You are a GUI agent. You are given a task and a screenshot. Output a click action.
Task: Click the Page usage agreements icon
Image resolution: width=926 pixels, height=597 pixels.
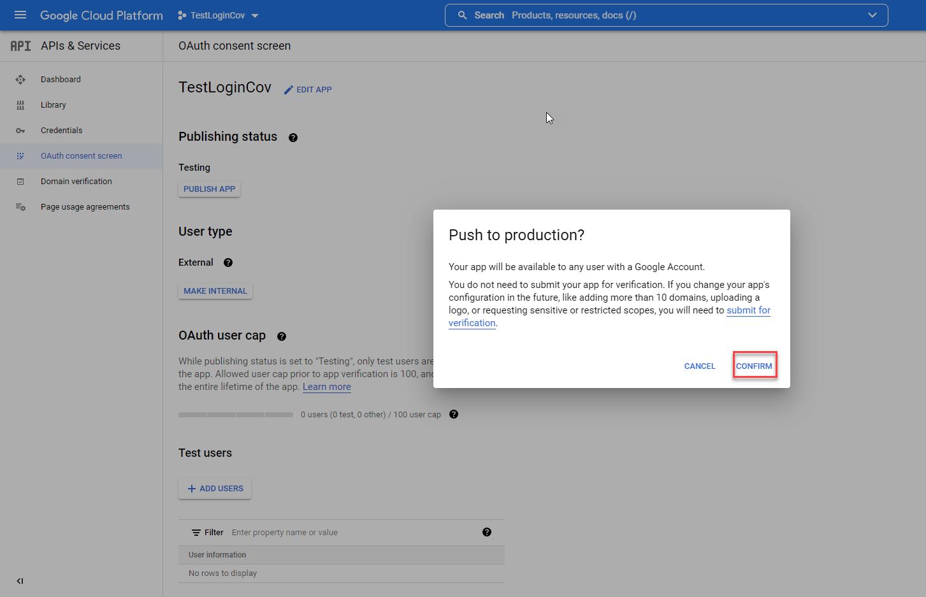(x=20, y=207)
